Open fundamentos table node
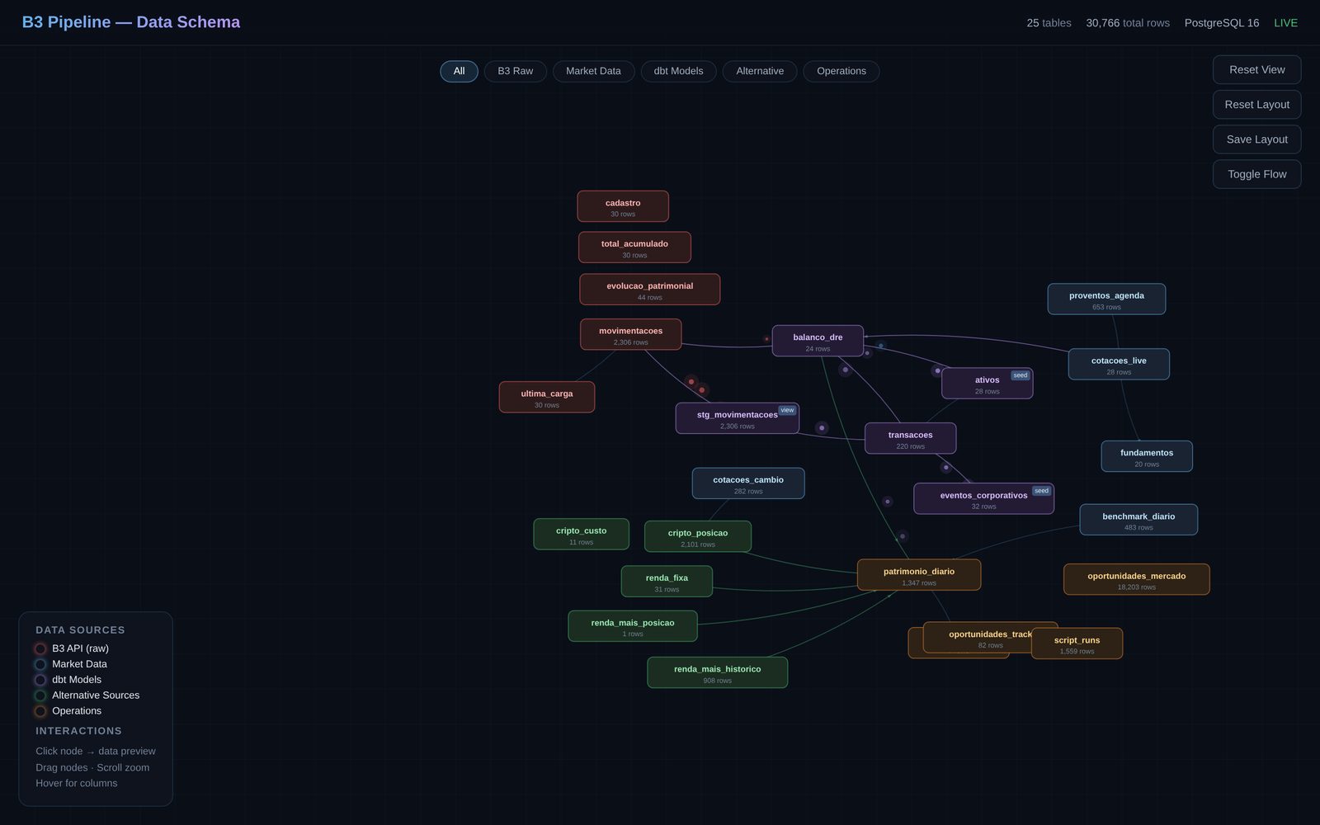1320x825 pixels. click(x=1147, y=456)
